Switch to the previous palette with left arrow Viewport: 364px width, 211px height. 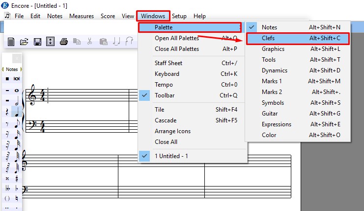pos(3,69)
